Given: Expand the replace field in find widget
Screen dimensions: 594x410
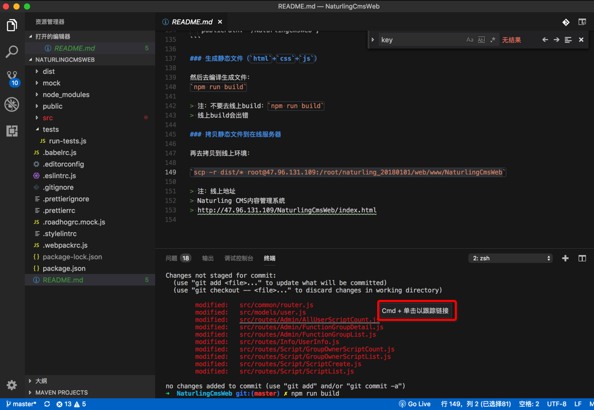Looking at the screenshot, I should pos(373,40).
